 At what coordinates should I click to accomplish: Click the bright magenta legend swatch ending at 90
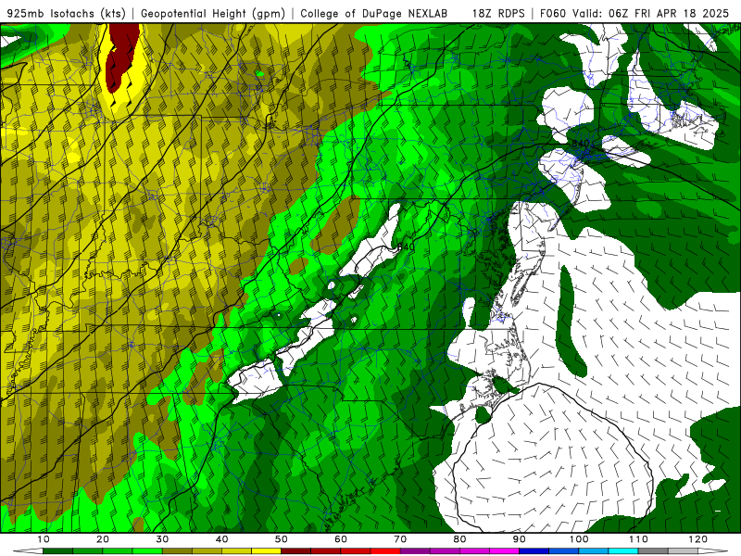504,551
